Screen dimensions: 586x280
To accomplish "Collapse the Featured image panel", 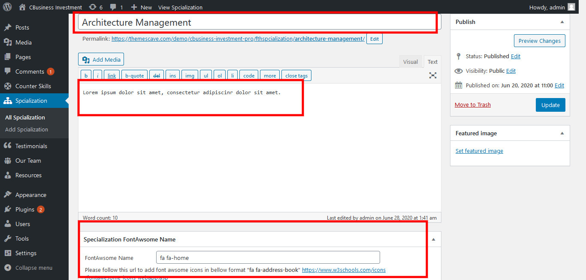I will 562,133.
